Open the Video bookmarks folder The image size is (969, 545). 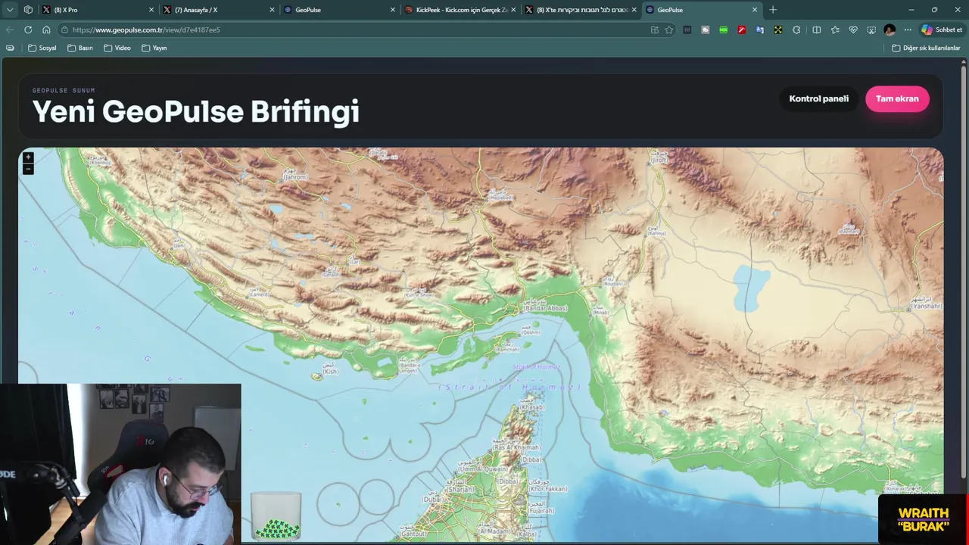[x=117, y=48]
